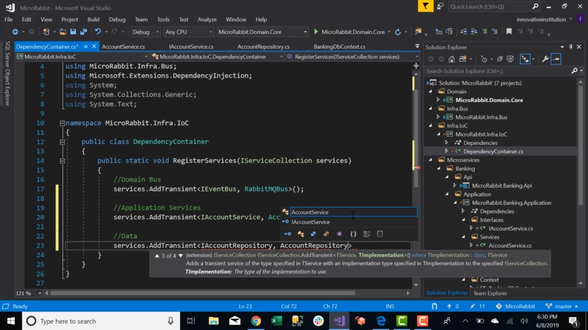Open the Build menu
The image size is (588, 330).
pos(93,20)
